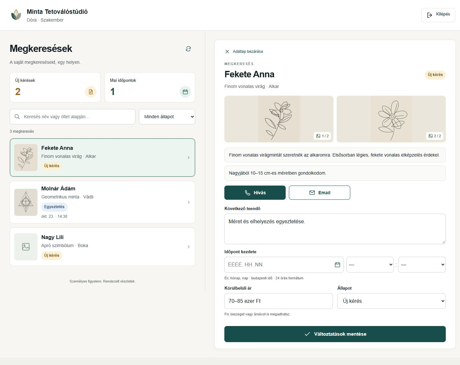The width and height of the screenshot is (460, 365).
Task: Open the first flower reference image
Action: (x=279, y=119)
